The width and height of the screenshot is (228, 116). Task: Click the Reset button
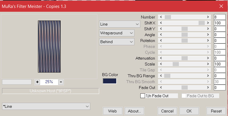point(216,111)
